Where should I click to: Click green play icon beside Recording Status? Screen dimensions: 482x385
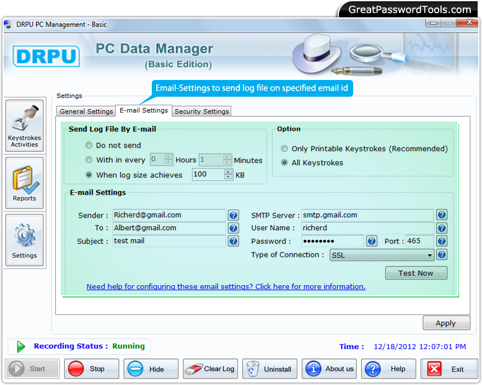(x=21, y=347)
